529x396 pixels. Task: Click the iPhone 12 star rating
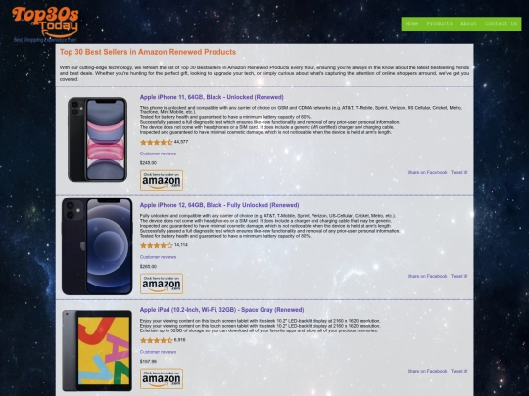point(156,245)
